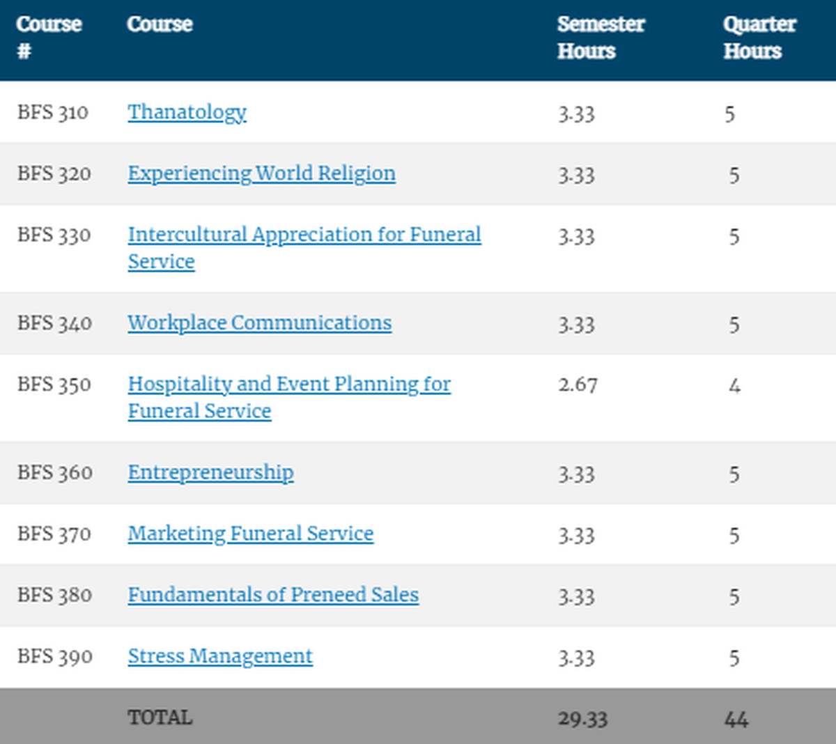Click the quarter hours value 4 for BFS 350
This screenshot has width=836, height=744.
(734, 385)
